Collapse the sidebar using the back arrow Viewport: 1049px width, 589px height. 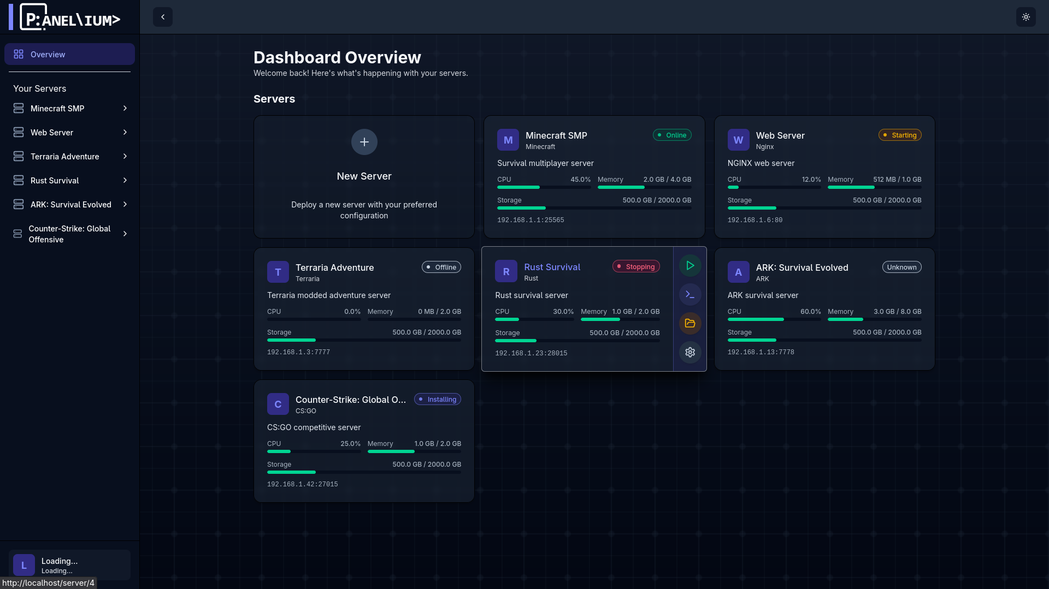pos(162,17)
